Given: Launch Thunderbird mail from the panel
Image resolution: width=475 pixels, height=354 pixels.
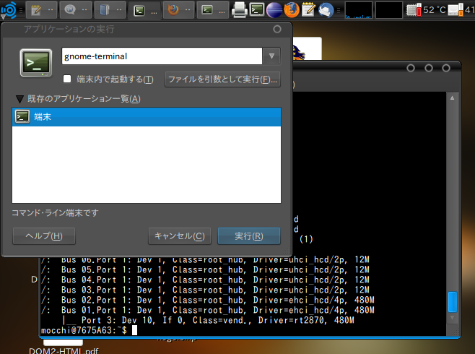Looking at the screenshot, I should click(x=326, y=10).
